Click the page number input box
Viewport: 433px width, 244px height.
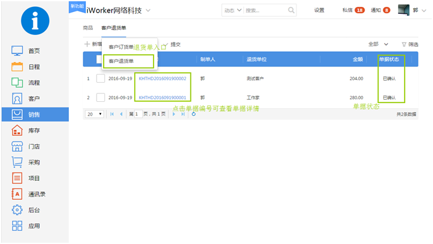pos(138,114)
